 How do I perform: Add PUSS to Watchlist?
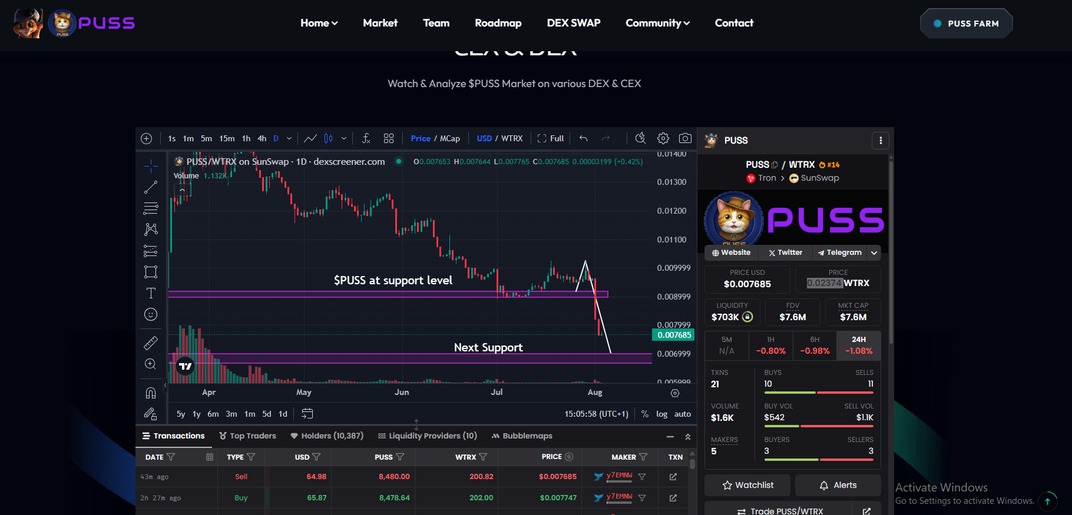point(748,485)
